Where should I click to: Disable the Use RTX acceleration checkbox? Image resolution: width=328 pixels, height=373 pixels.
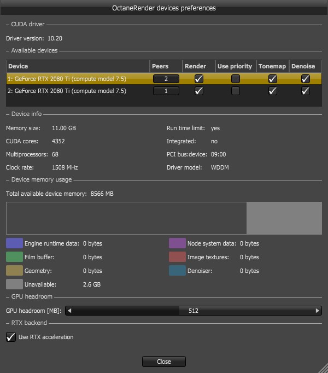coord(11,337)
